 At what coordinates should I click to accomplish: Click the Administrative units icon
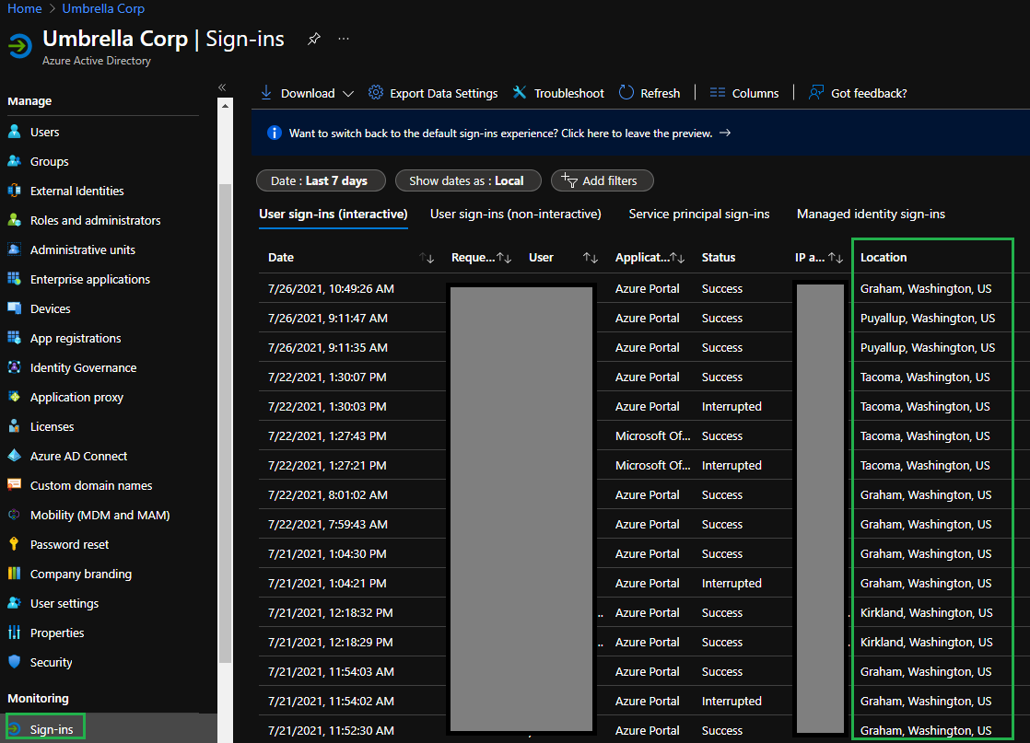(x=15, y=250)
